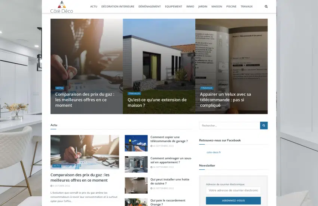Go to the PISCINE menu item
The image size is (318, 206).
[232, 6]
